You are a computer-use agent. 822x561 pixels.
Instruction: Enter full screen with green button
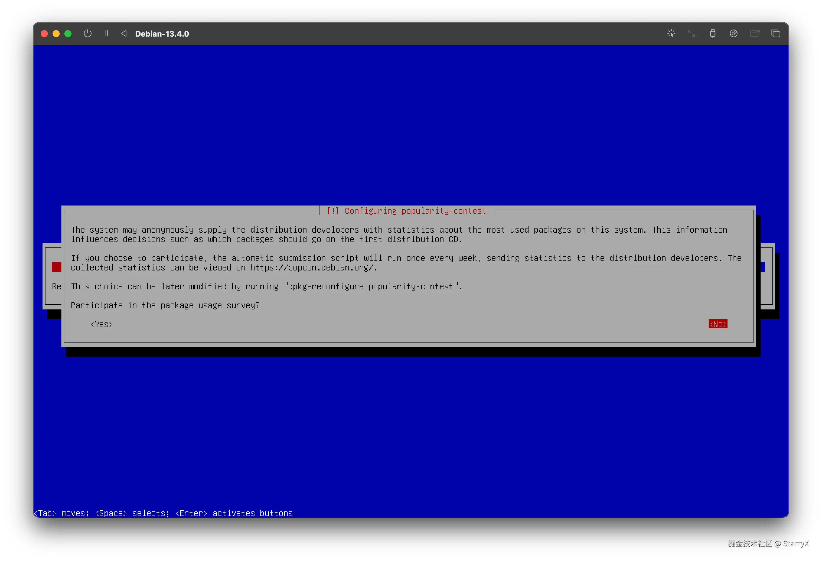coord(68,34)
